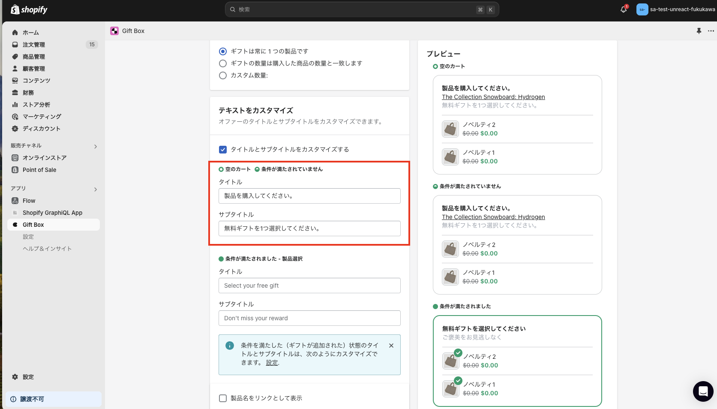Go to 注文管理 in the sidebar
This screenshot has height=409, width=717.
34,44
